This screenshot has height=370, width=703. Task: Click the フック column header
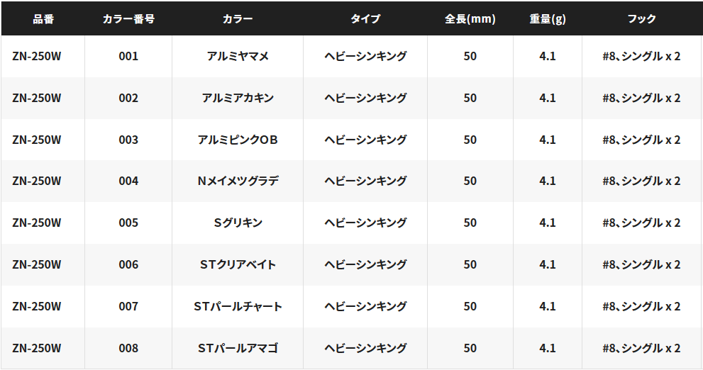point(641,19)
